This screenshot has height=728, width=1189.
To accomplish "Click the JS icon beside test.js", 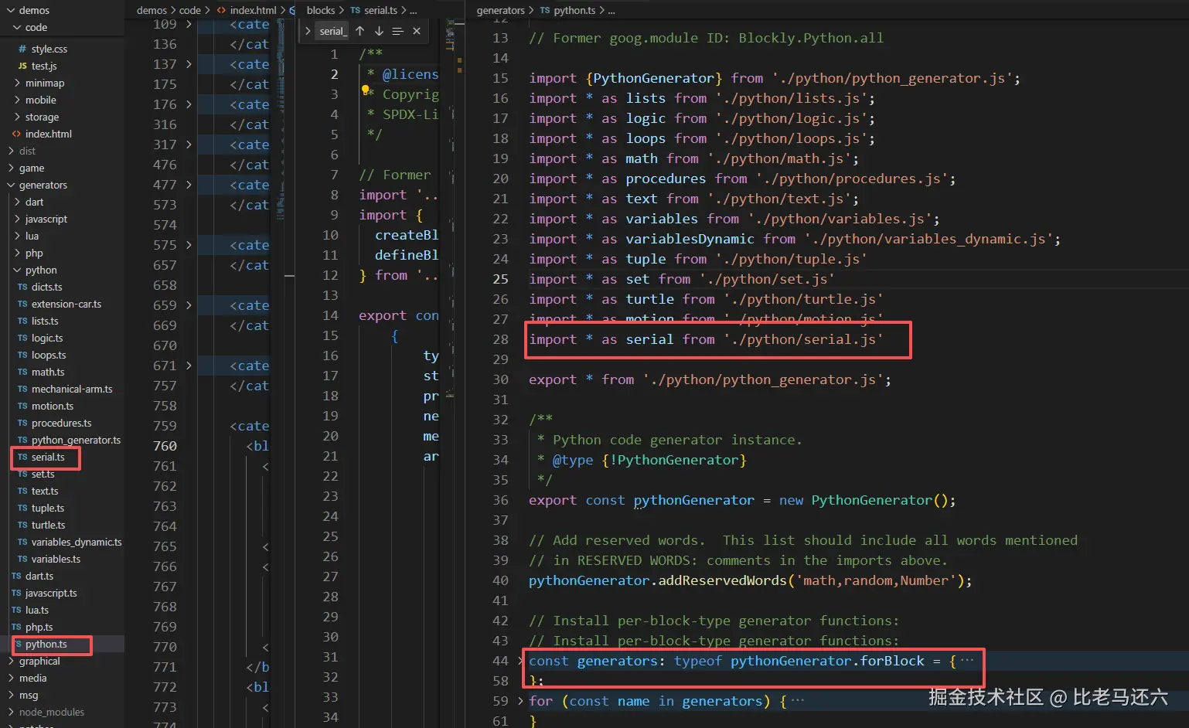I will click(22, 66).
